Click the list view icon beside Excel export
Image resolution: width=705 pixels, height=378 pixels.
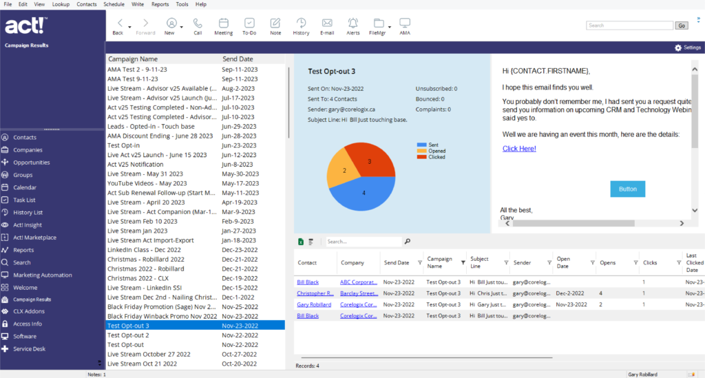311,242
